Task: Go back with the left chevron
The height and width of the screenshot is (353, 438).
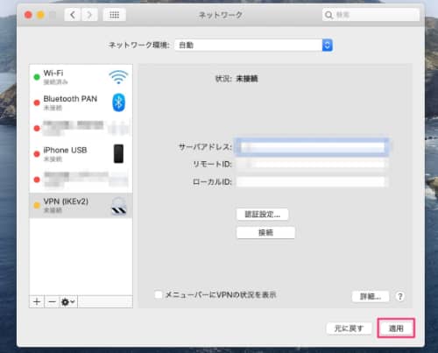Action: 73,15
